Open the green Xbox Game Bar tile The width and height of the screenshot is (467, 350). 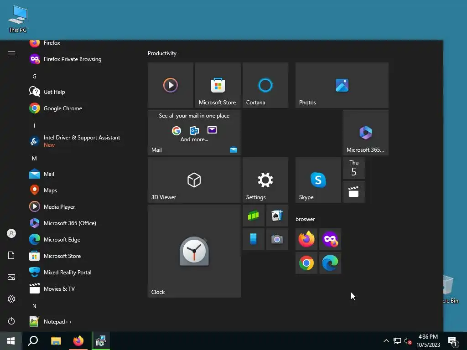click(x=254, y=216)
